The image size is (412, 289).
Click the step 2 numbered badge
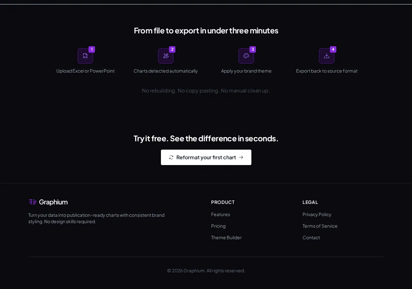coord(172,49)
